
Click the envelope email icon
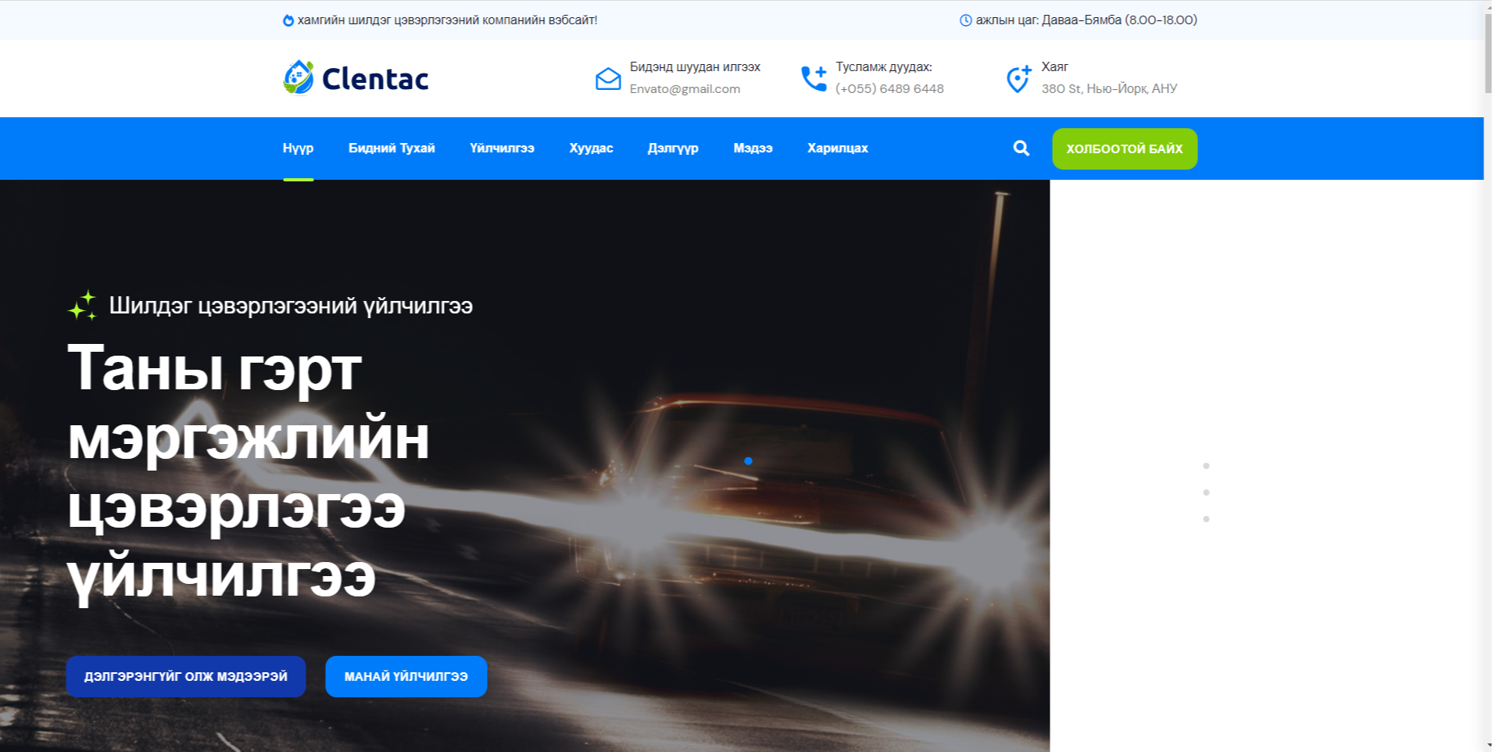608,78
